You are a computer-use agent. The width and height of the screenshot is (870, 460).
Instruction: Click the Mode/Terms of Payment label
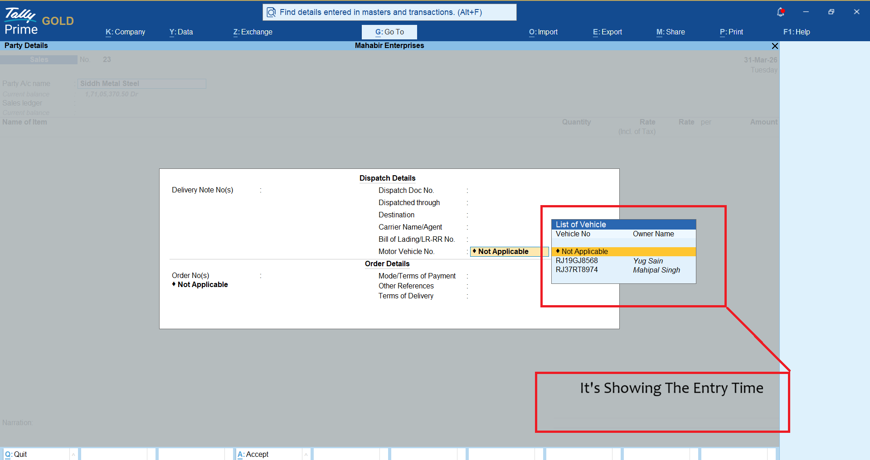[417, 276]
